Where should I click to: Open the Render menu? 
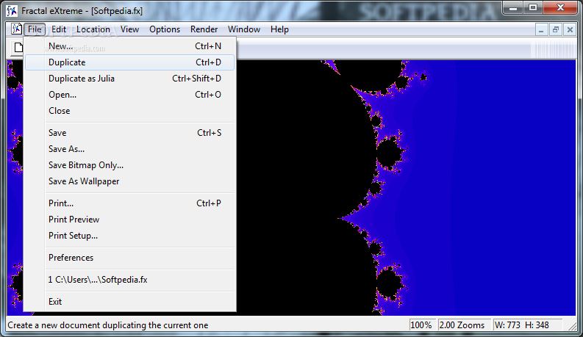(x=204, y=29)
